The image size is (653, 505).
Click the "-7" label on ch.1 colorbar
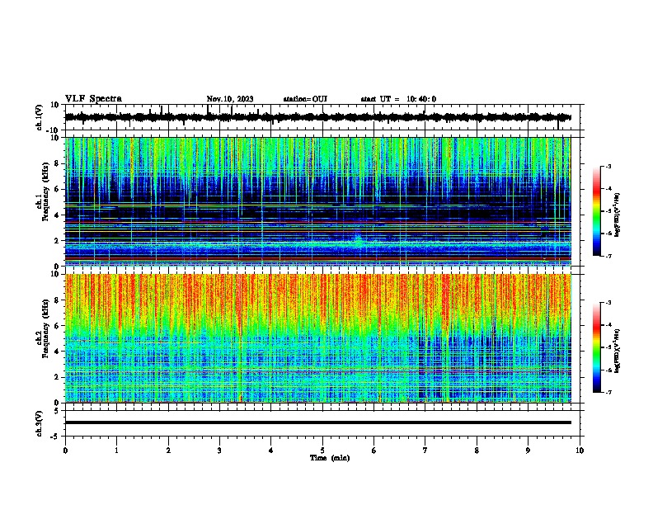click(608, 256)
